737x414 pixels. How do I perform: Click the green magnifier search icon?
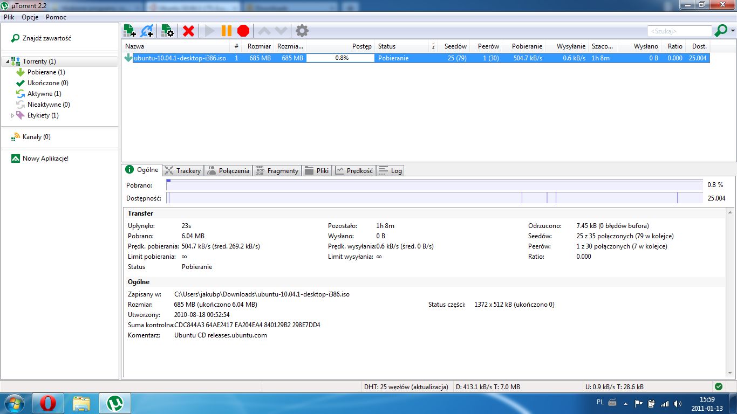721,31
